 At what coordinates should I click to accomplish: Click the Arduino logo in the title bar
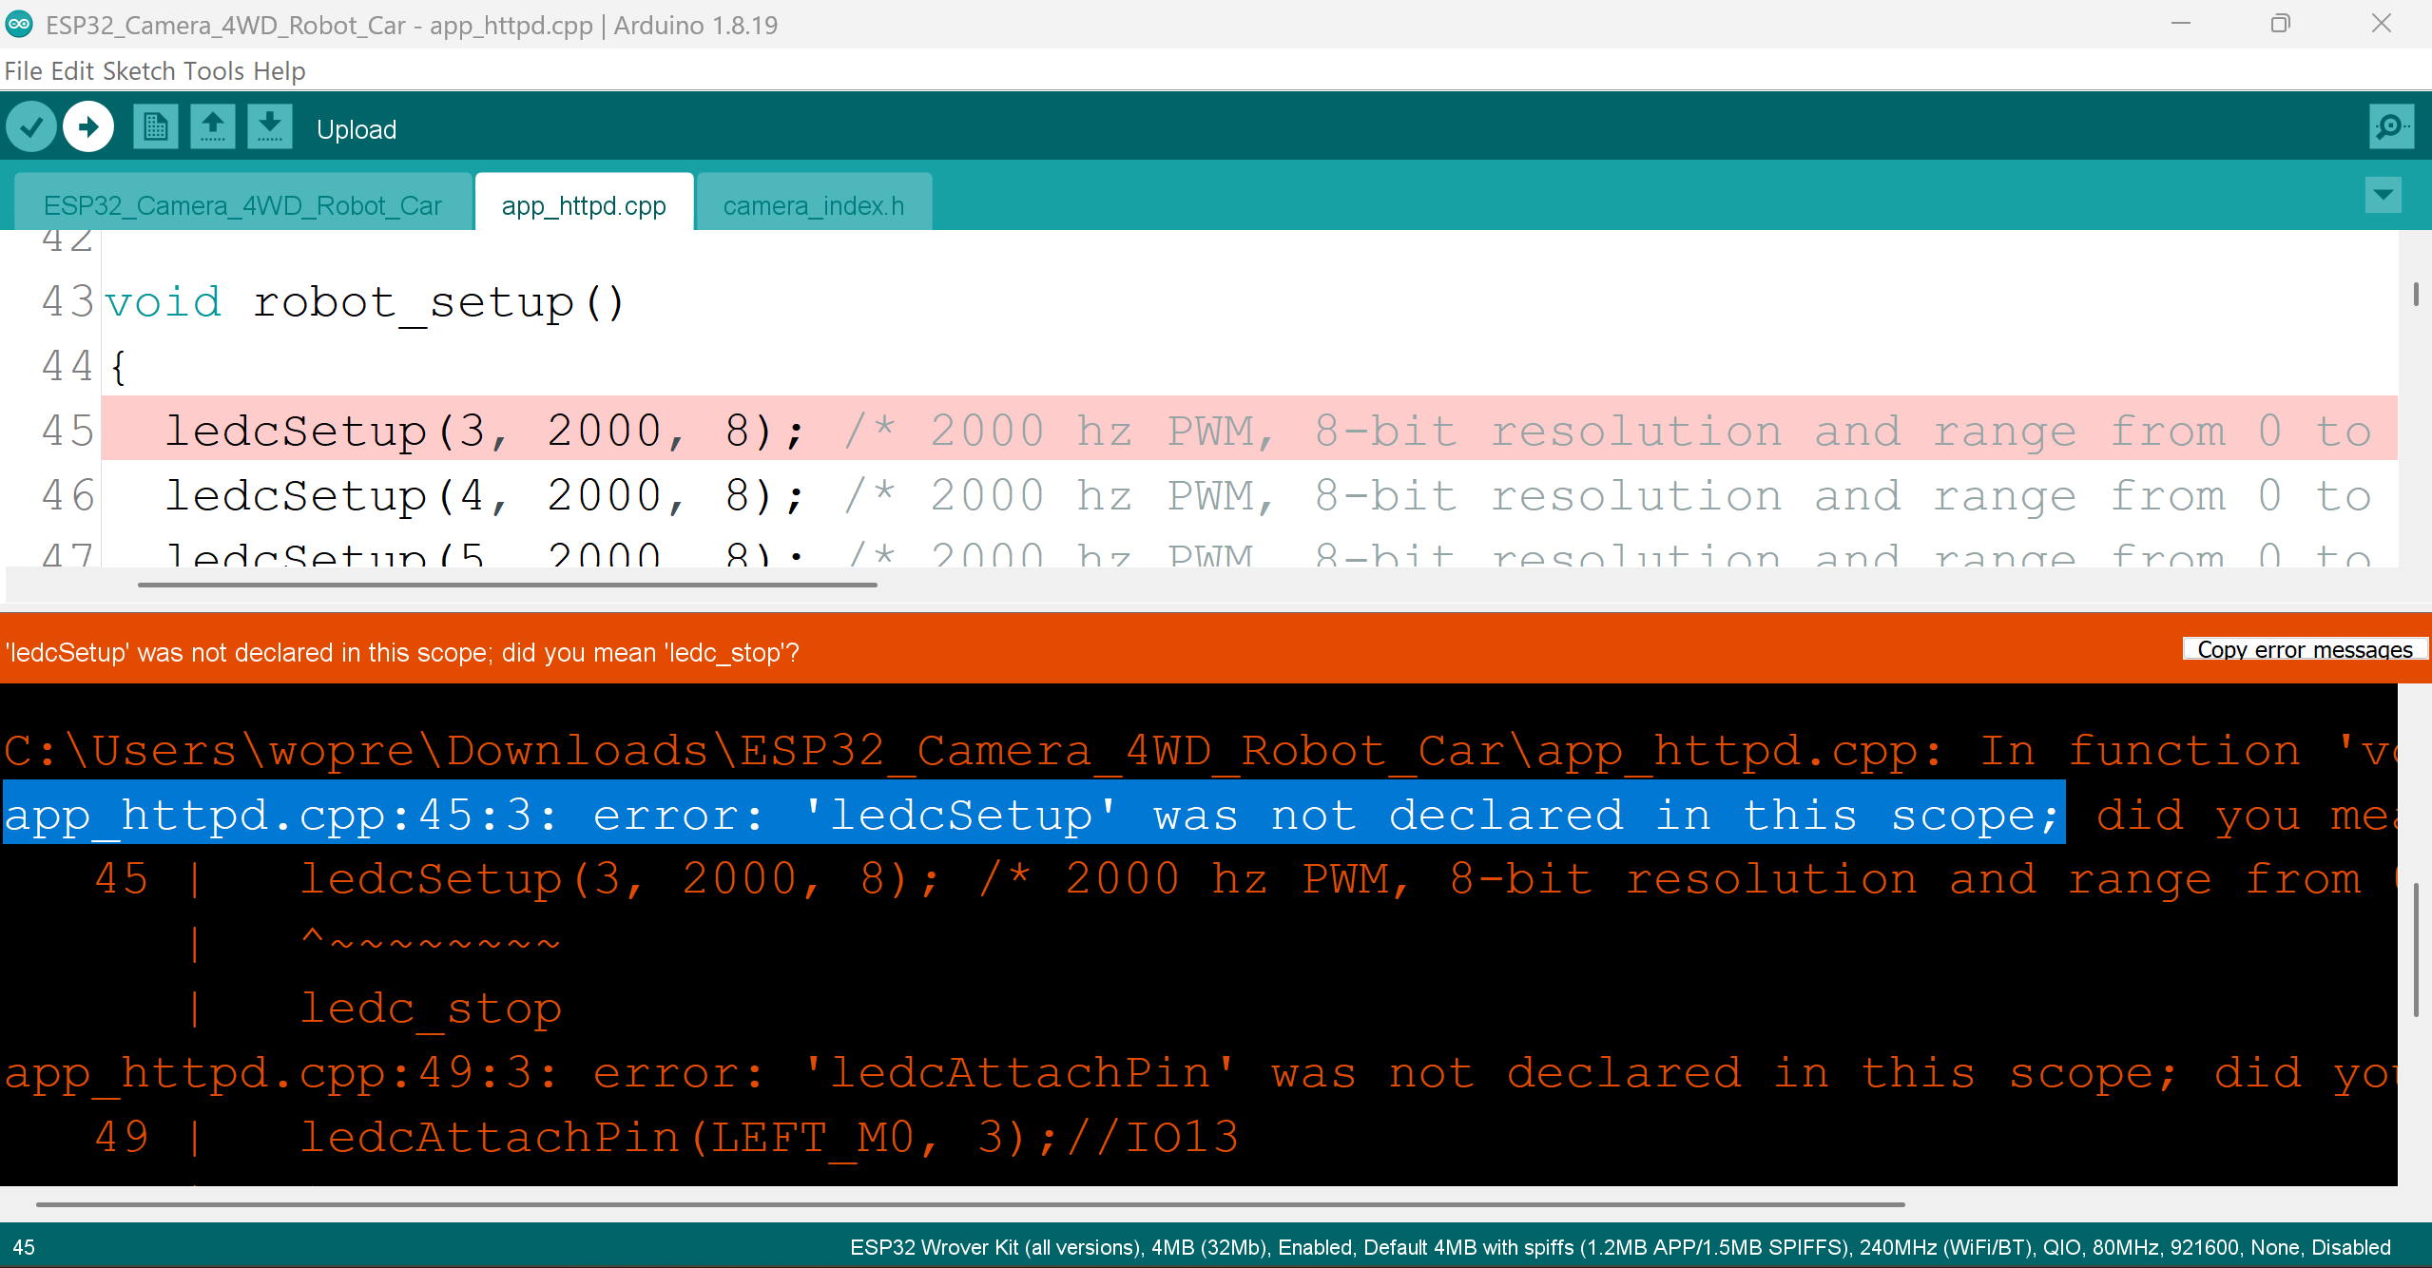click(x=19, y=24)
